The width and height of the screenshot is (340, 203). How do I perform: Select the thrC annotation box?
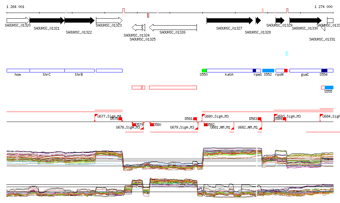pos(47,70)
